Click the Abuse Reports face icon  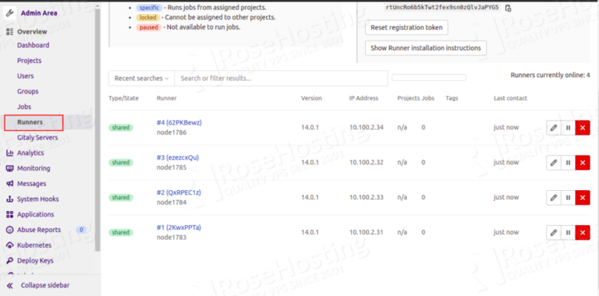pos(9,230)
